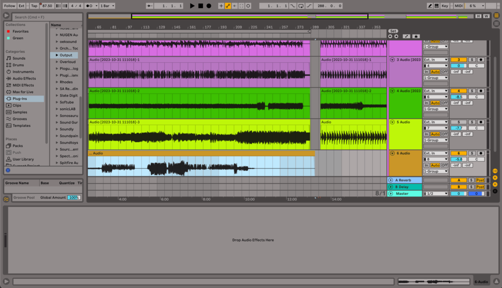This screenshot has width=502, height=288.
Task: Fold the 6 Audio track
Action: click(x=392, y=153)
